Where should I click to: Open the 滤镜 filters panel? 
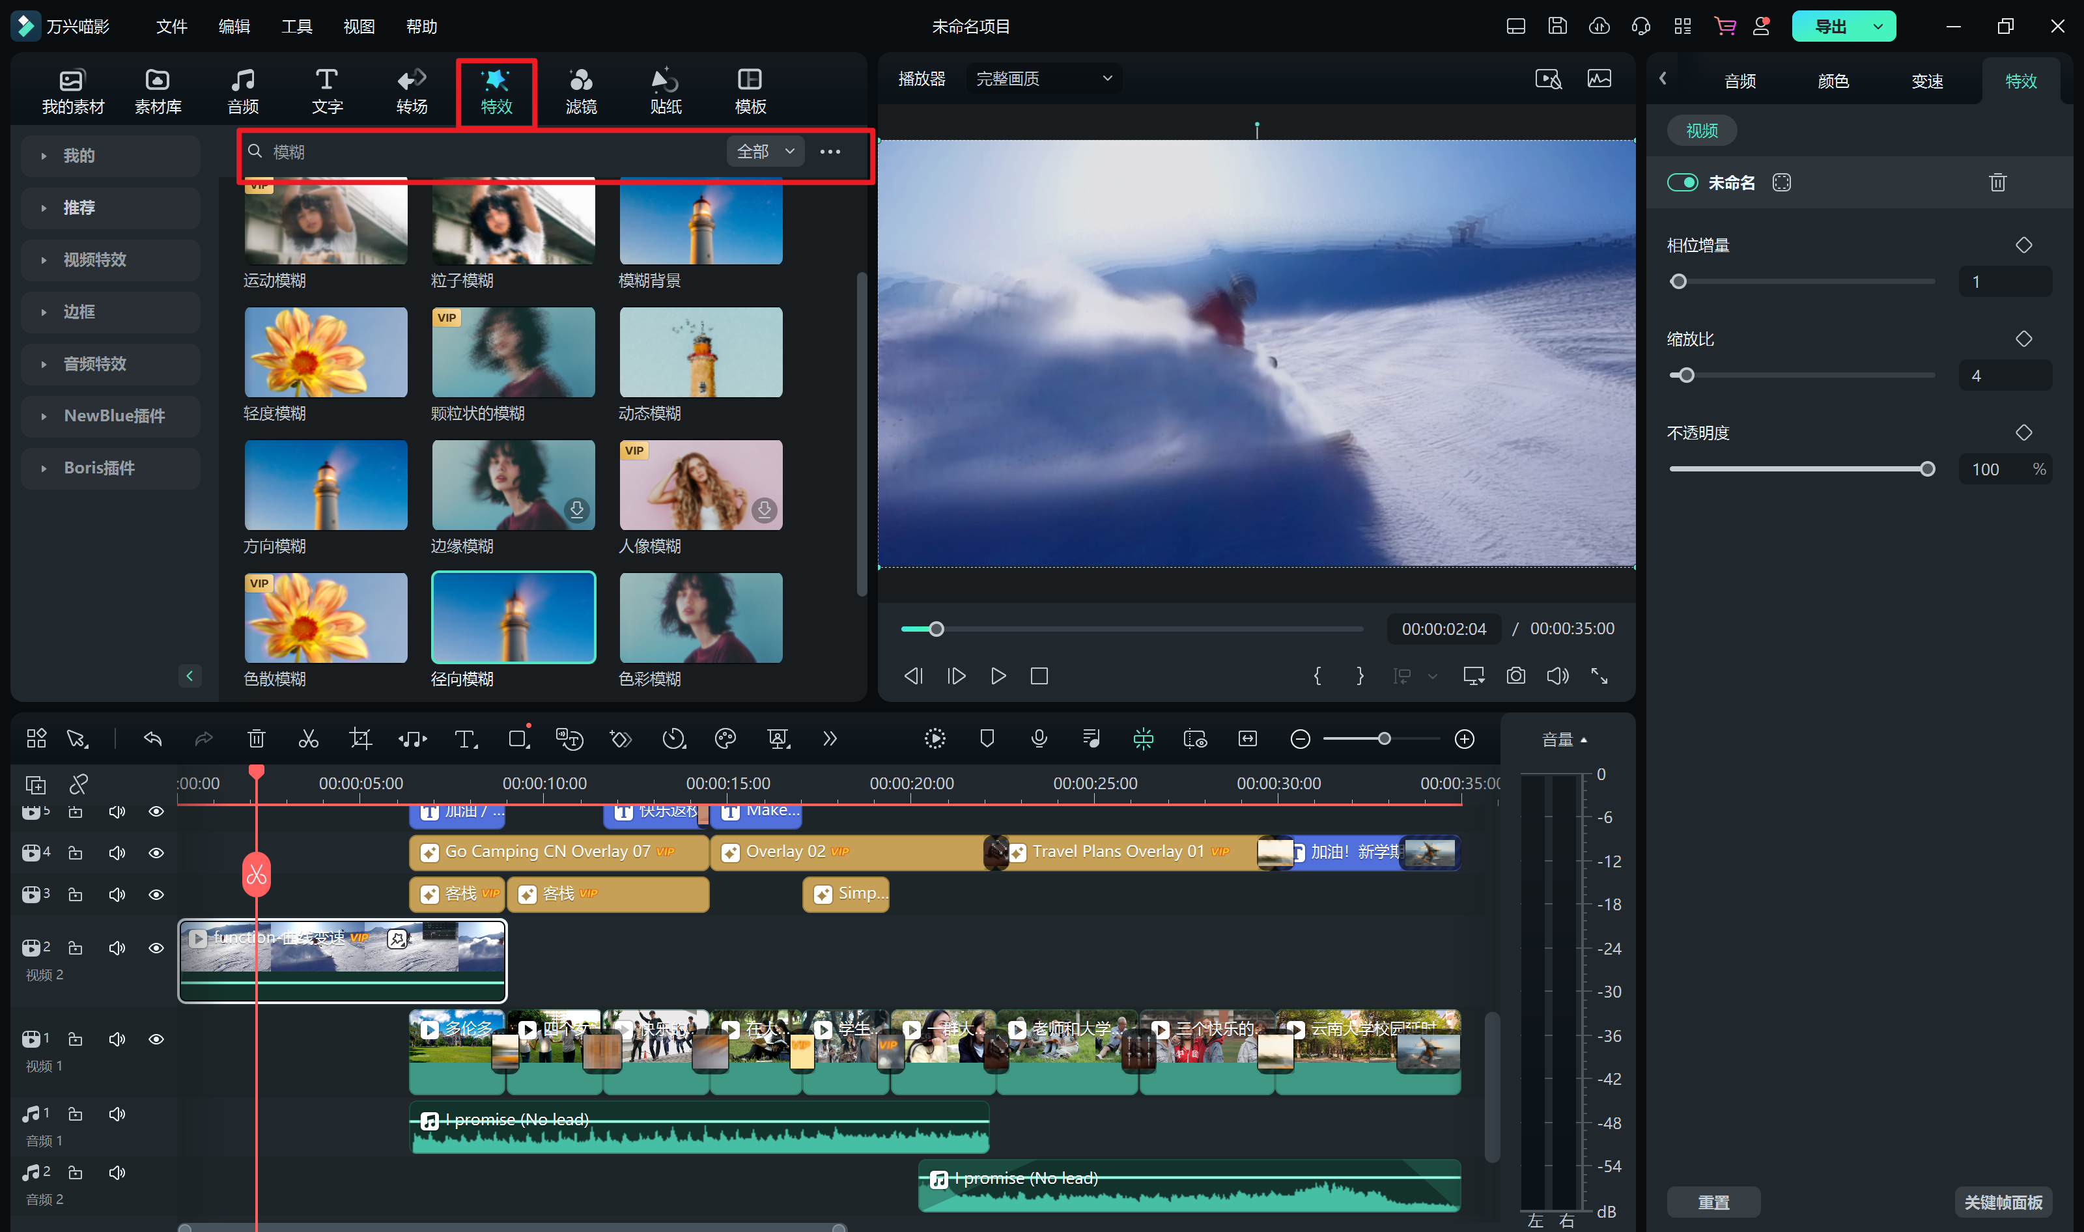[581, 91]
